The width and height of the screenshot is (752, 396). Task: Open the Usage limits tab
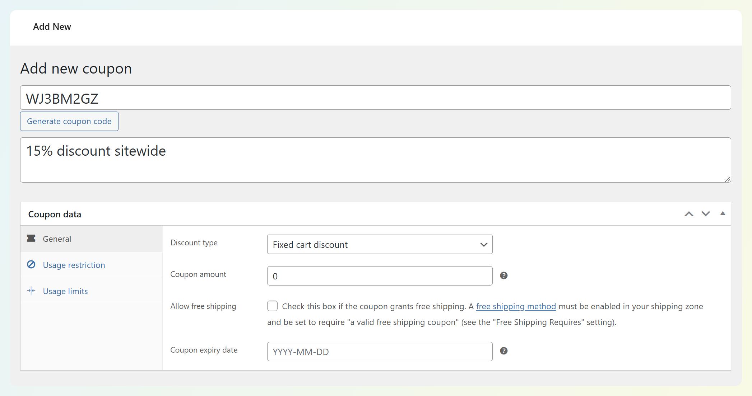point(65,291)
